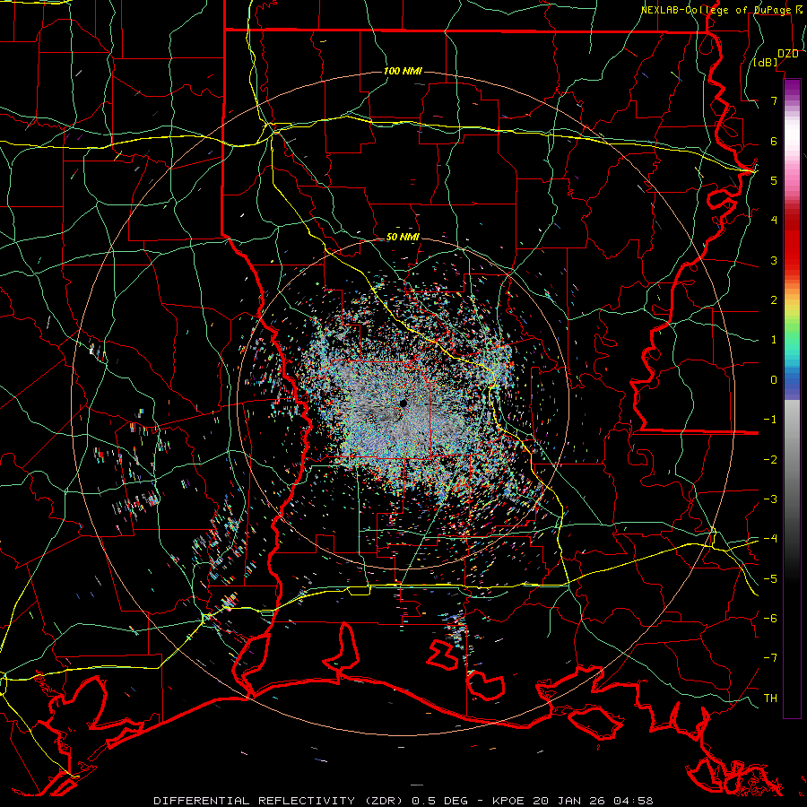This screenshot has height=807, width=807.
Task: Click the 3 dB label on the scale
Action: (774, 260)
